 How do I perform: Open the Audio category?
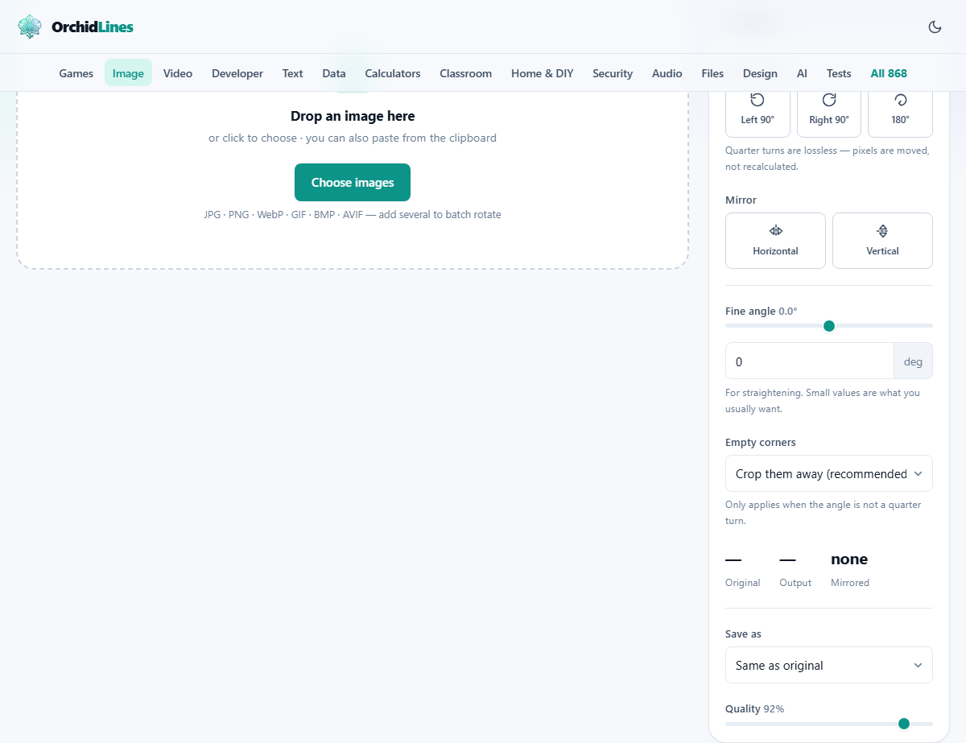coord(667,73)
